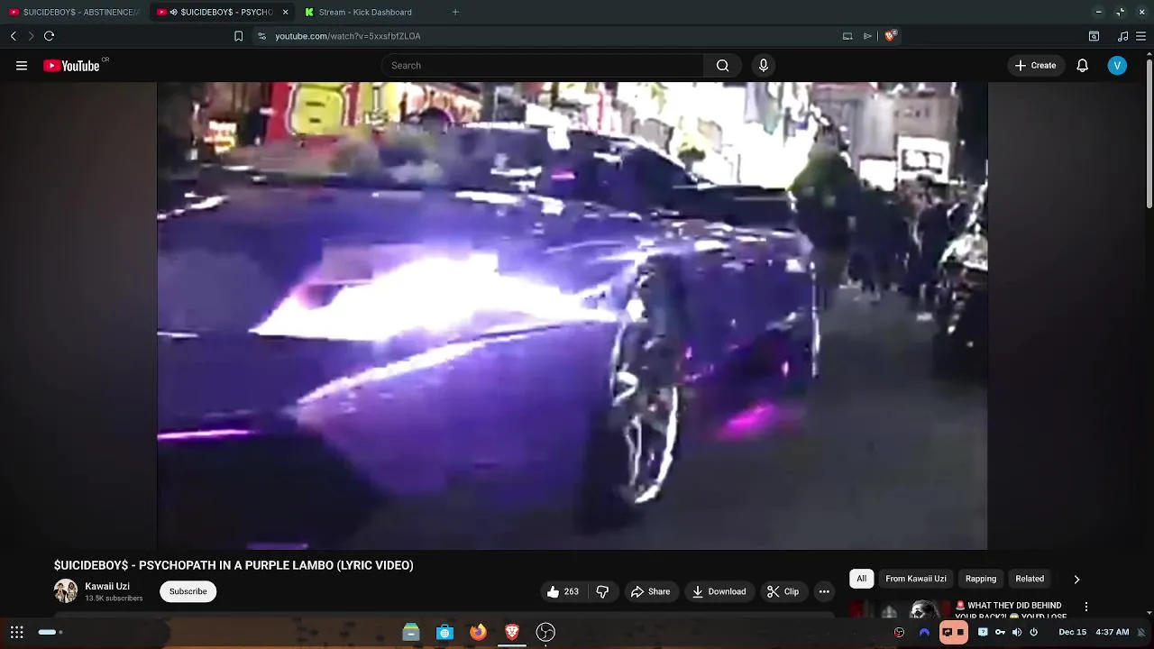Viewport: 1154px width, 649px height.
Task: Select the From Kawaii Uzi chip
Action: (916, 579)
